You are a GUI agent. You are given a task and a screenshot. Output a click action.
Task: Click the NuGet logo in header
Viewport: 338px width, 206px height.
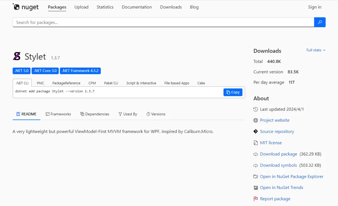(x=26, y=7)
